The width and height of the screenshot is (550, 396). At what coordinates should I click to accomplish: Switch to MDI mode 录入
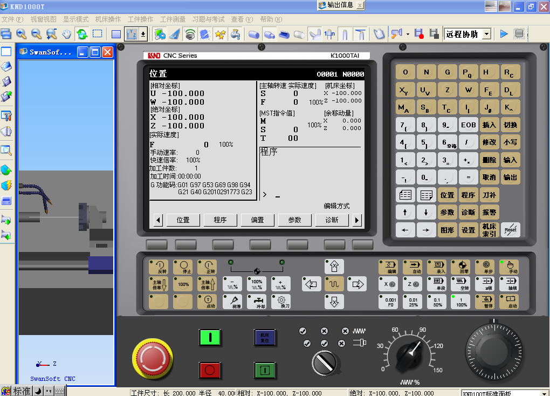click(x=437, y=267)
